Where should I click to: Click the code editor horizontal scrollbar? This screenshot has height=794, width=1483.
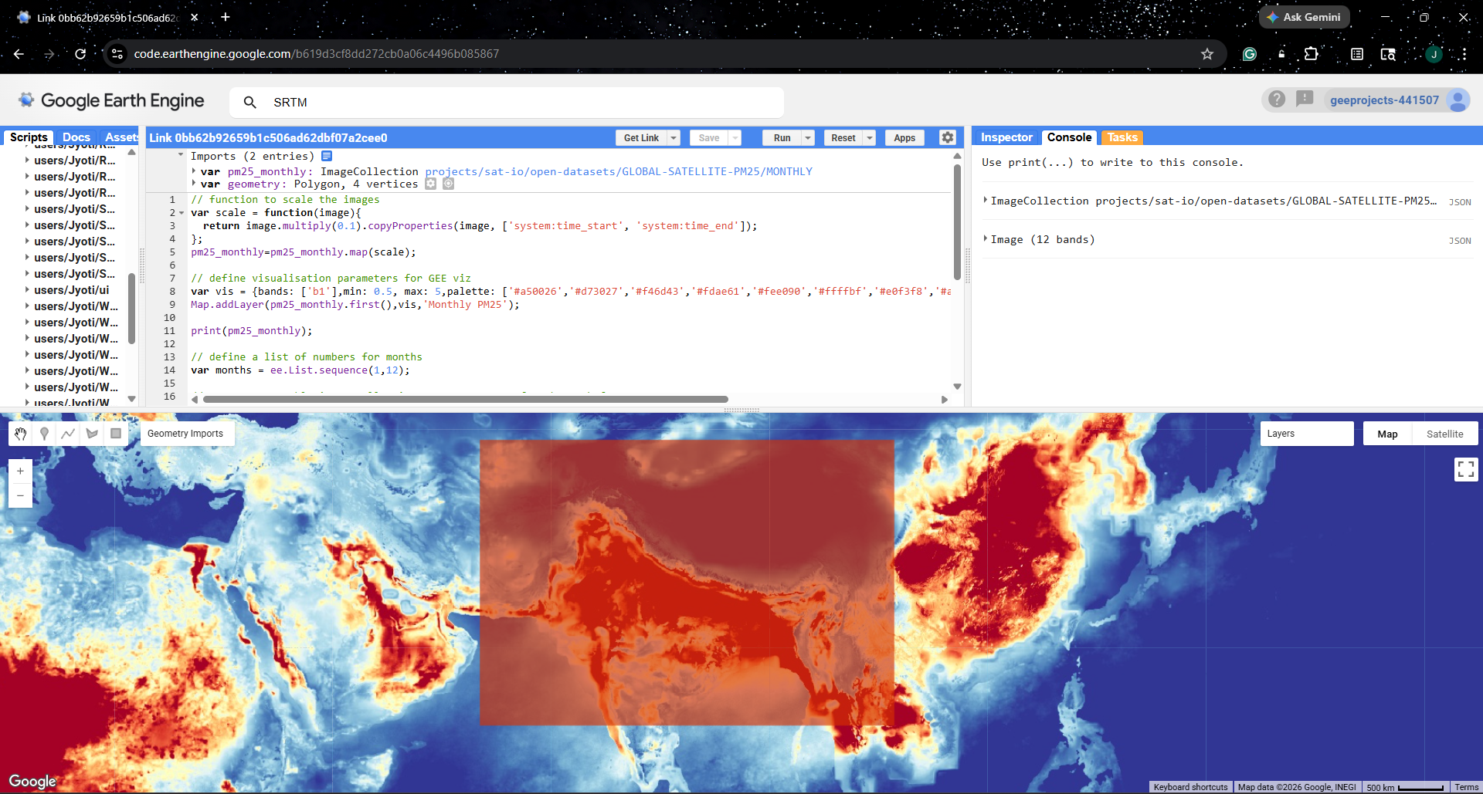pyautogui.click(x=465, y=399)
